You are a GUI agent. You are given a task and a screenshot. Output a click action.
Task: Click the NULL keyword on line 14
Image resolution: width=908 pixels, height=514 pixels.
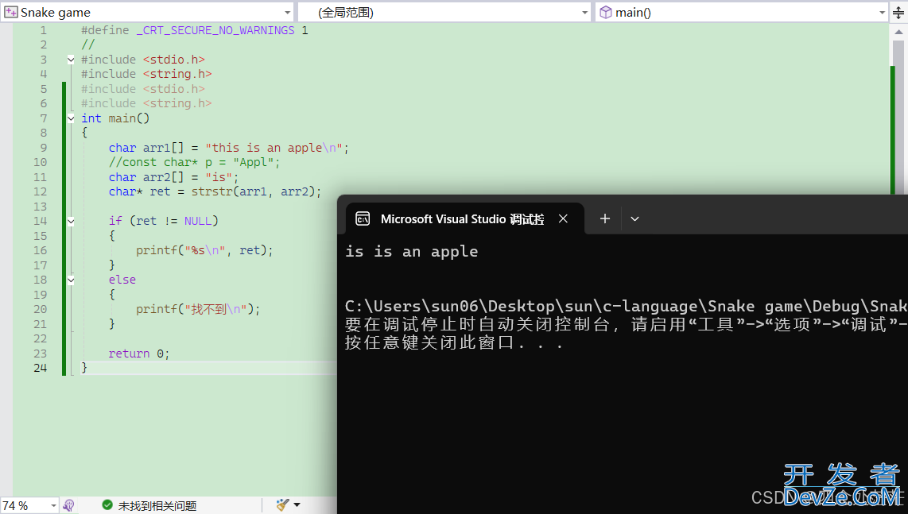pos(197,221)
